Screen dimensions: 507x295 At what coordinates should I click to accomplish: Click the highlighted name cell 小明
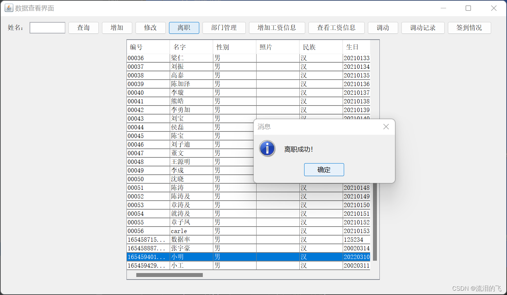191,257
